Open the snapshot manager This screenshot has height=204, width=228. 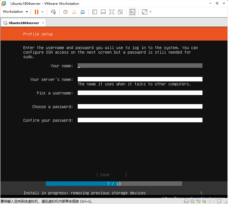pos(83,12)
